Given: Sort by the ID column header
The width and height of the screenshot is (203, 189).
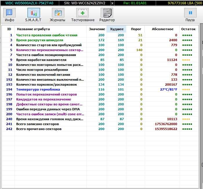Looking at the screenshot, I should click(x=9, y=29).
